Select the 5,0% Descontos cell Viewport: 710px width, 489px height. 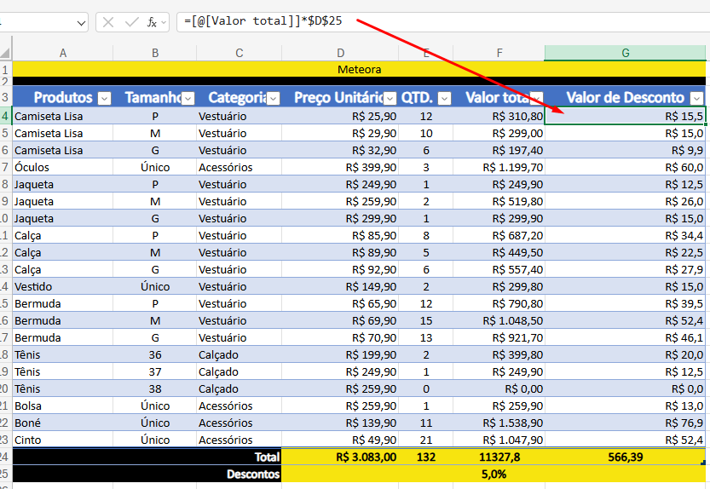(494, 474)
